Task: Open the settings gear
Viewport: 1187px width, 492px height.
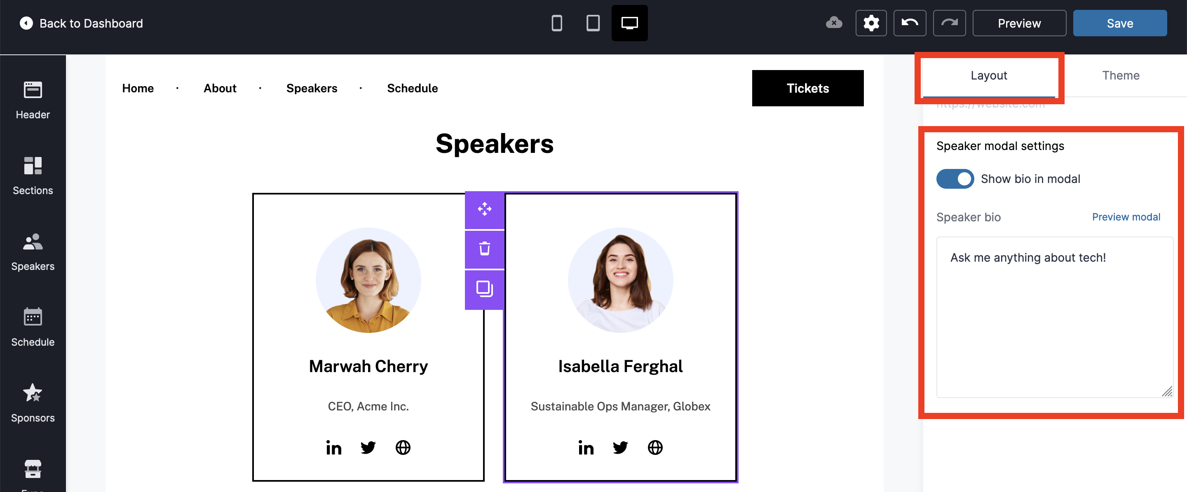Action: pyautogui.click(x=871, y=23)
